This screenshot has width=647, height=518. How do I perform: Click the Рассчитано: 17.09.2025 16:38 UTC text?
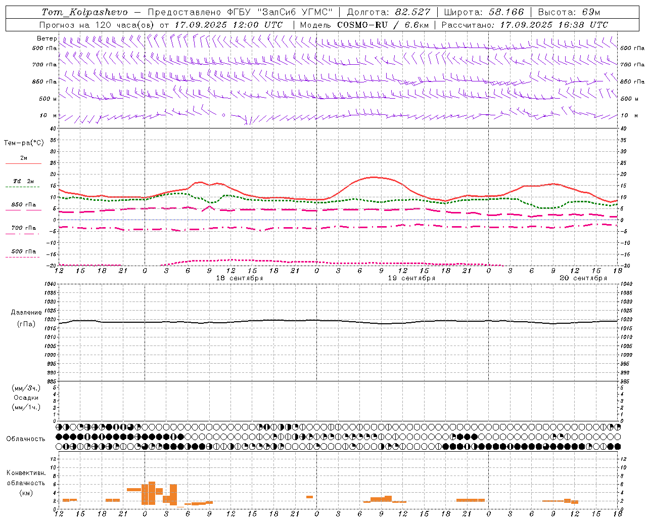point(525,25)
